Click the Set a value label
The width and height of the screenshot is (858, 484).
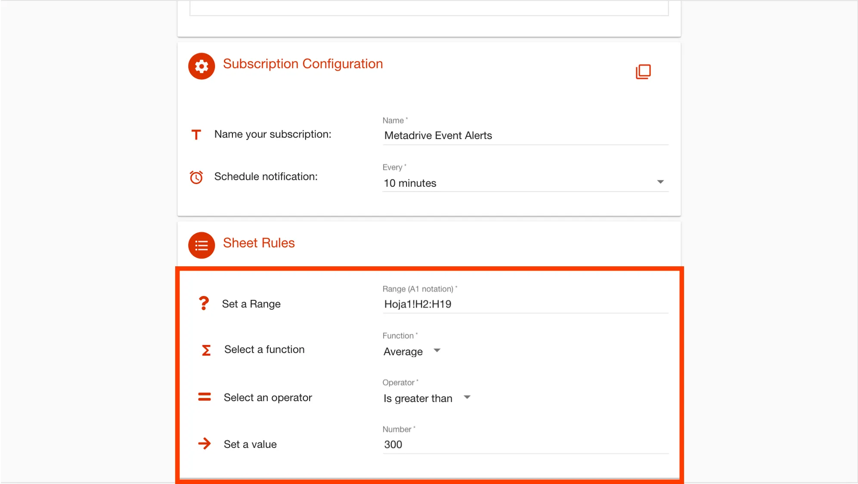[x=250, y=444]
